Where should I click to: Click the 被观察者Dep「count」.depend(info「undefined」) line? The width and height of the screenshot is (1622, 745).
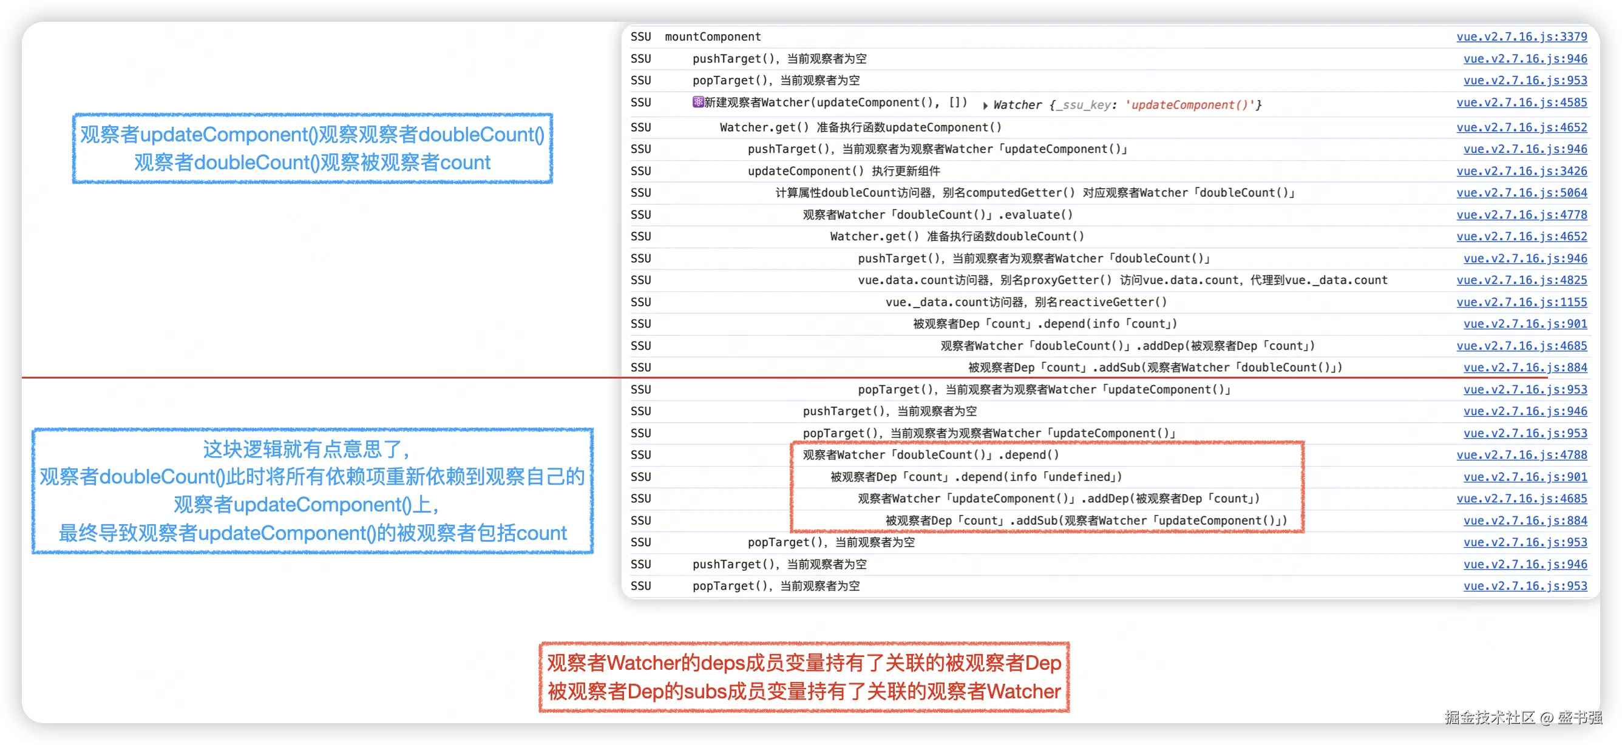pyautogui.click(x=976, y=476)
